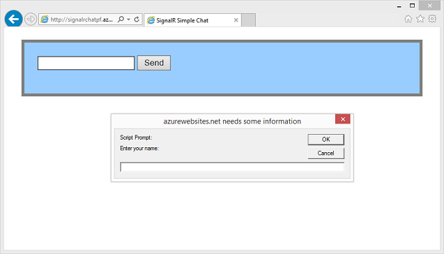
Task: Refresh the page with reload icon
Action: click(x=137, y=20)
